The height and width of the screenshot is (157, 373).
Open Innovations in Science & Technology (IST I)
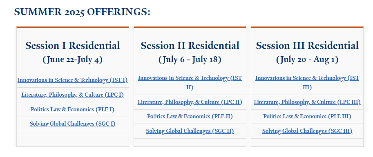[x=73, y=80]
